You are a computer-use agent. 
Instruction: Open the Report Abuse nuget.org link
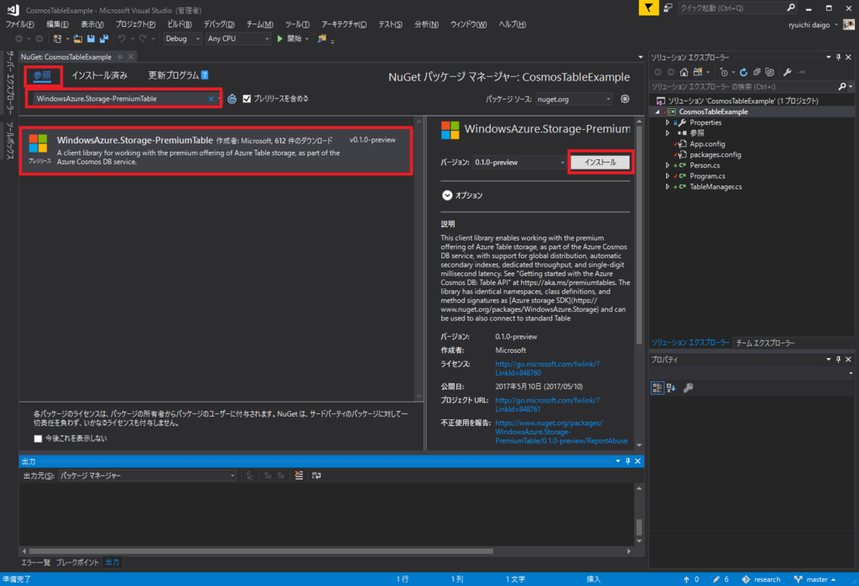click(561, 432)
